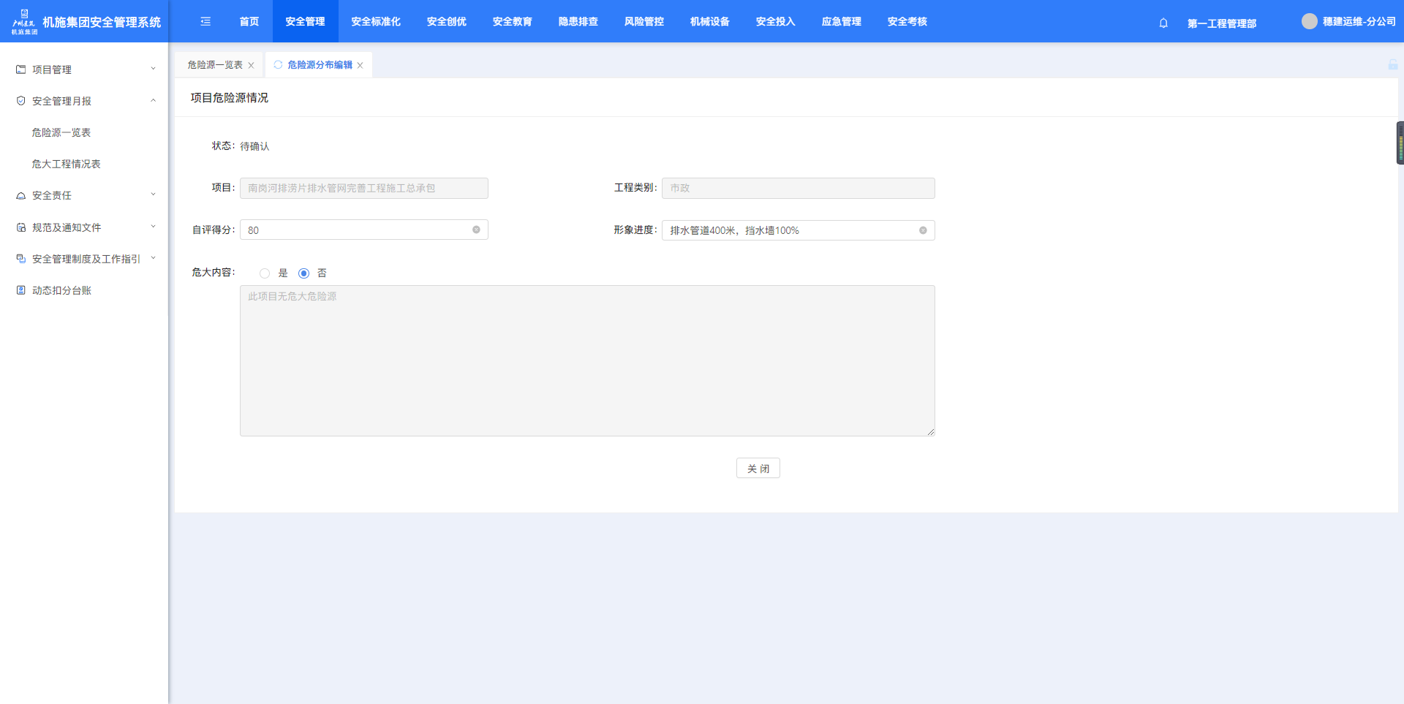Expand the 规范及通知文件 menu
Screen dimensions: 1404x704
pyautogui.click(x=84, y=228)
